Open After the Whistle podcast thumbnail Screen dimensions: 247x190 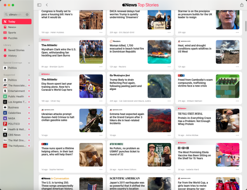pyautogui.click(x=159, y=155)
